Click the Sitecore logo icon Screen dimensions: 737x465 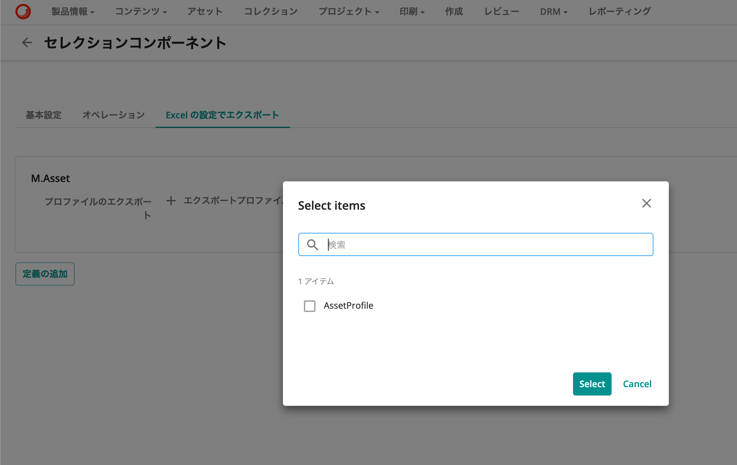[23, 12]
